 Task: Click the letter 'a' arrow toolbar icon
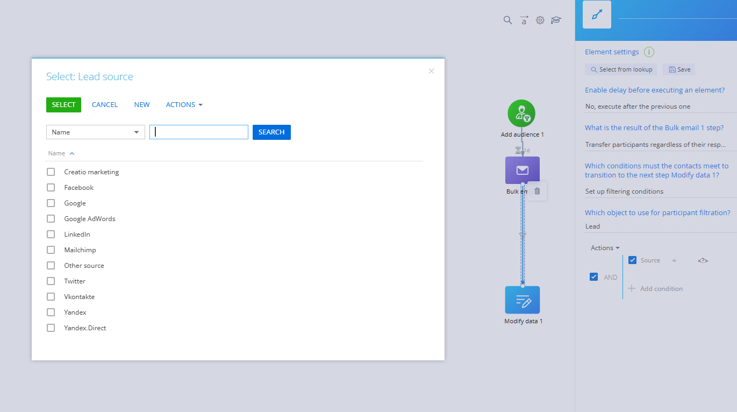pos(524,20)
